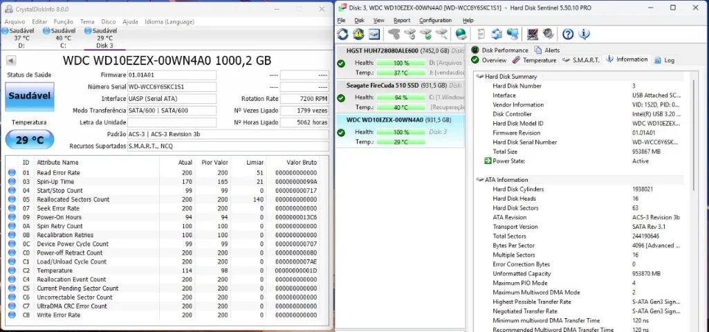Click the monitor screen toolbar icon
This screenshot has width=709, height=332.
pos(533,34)
